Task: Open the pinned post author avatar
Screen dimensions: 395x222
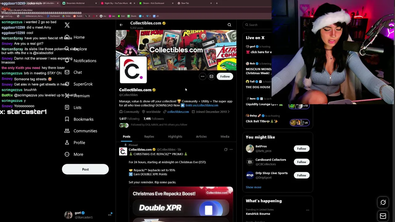Action: pos(123,151)
